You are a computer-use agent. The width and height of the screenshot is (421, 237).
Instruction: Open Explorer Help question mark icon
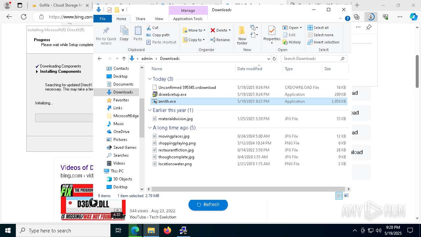click(347, 19)
